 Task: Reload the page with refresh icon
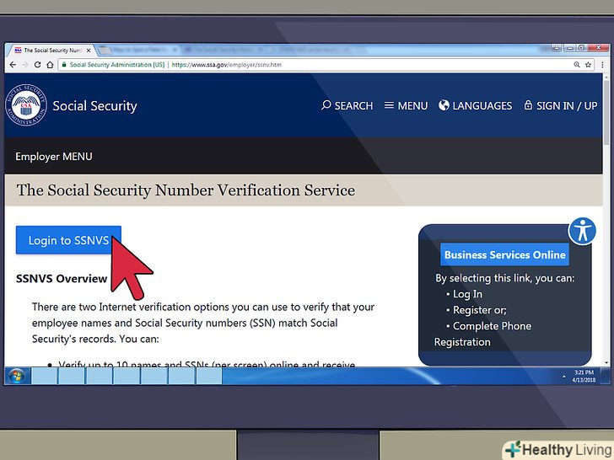pos(38,65)
